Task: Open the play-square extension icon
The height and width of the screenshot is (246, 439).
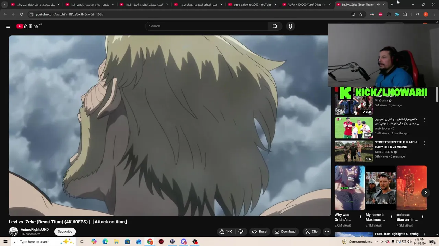Action: pyautogui.click(x=389, y=14)
